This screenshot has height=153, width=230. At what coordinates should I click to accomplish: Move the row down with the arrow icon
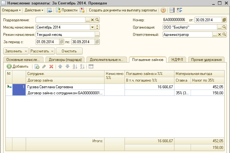click(67, 66)
